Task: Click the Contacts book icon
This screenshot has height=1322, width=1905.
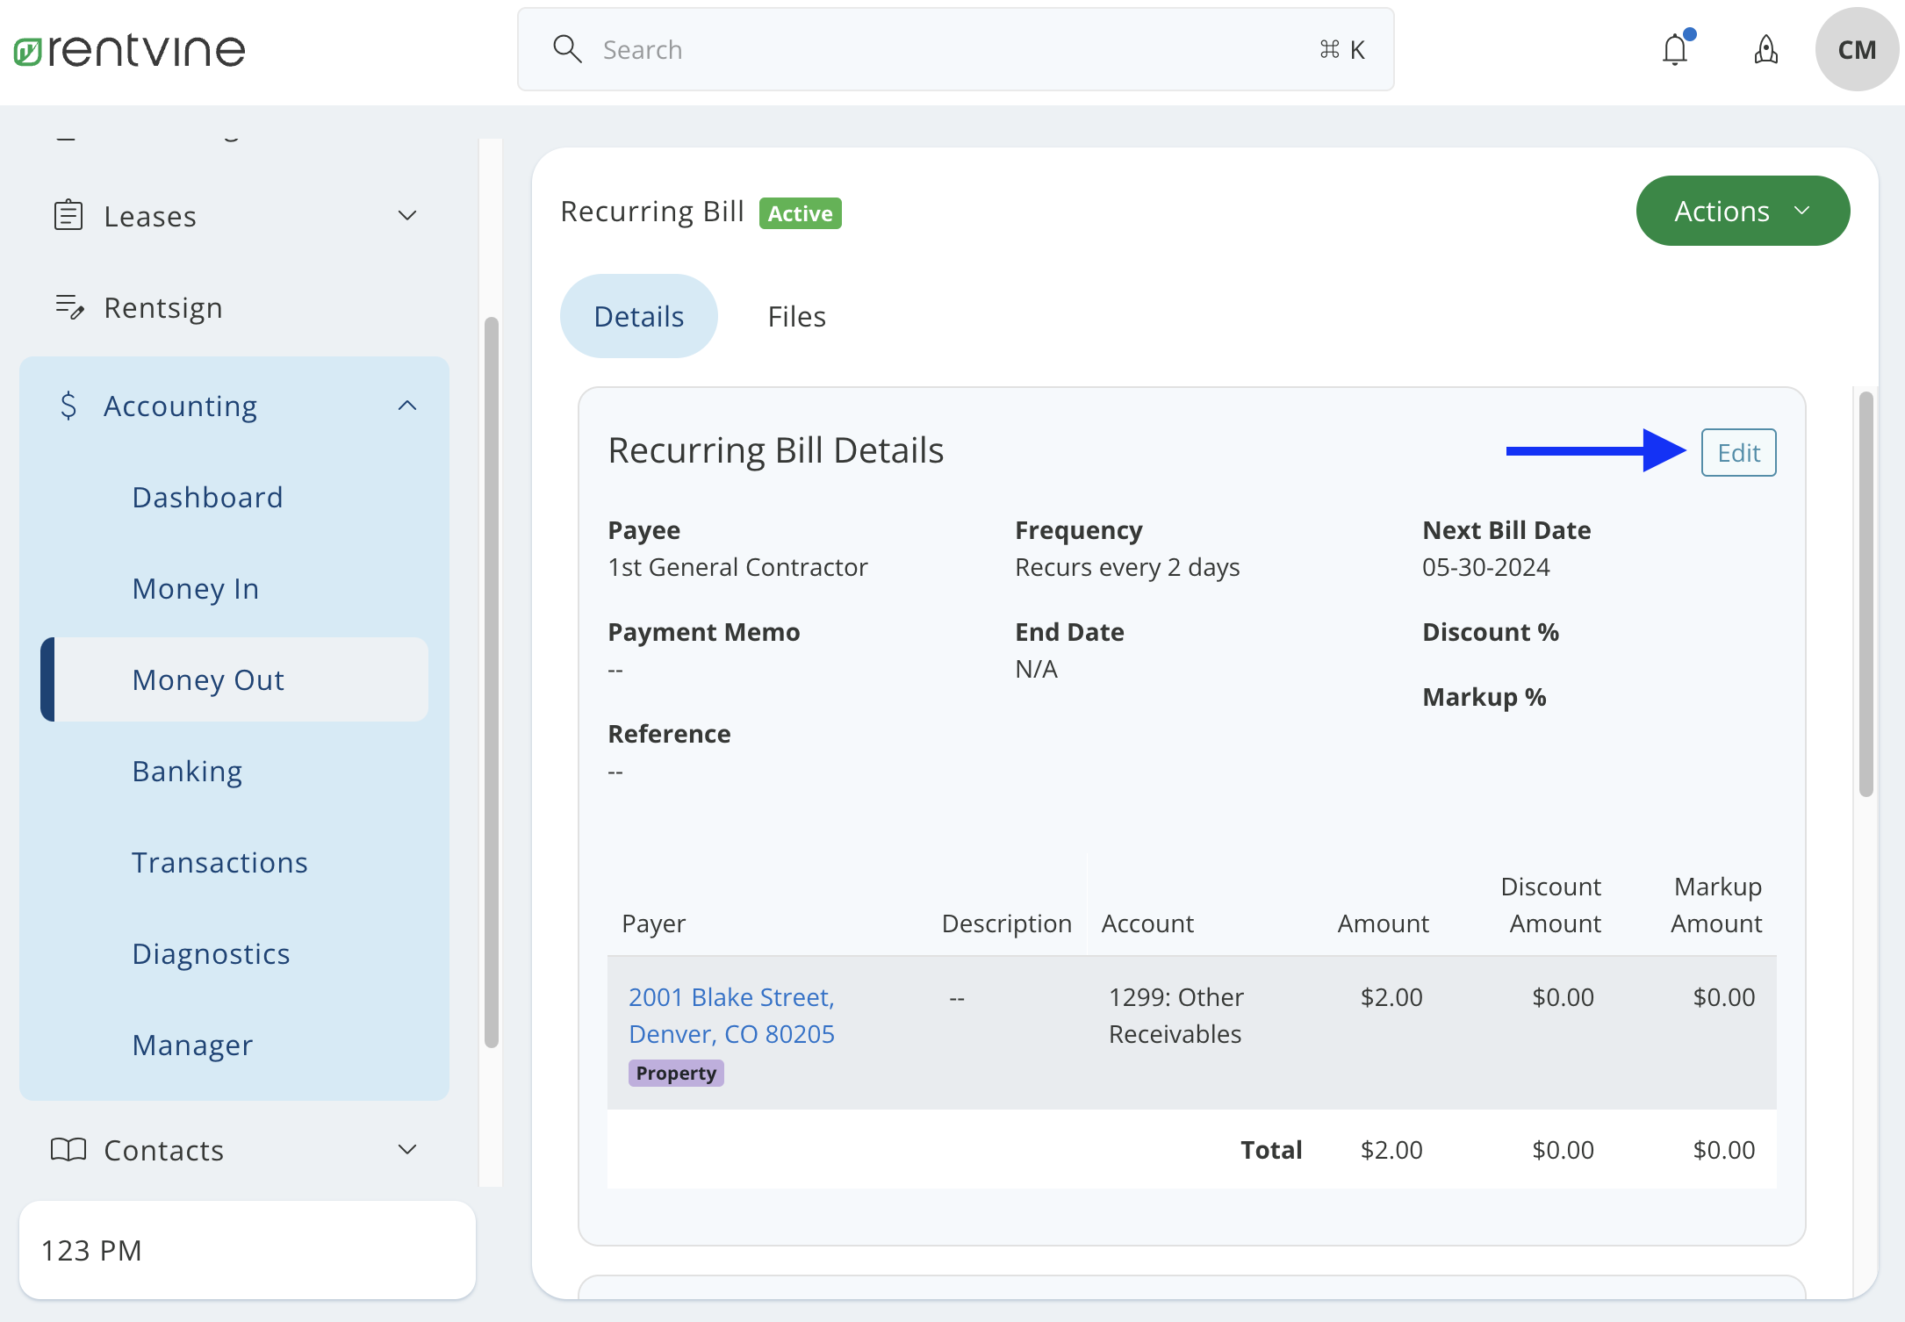Action: point(68,1149)
